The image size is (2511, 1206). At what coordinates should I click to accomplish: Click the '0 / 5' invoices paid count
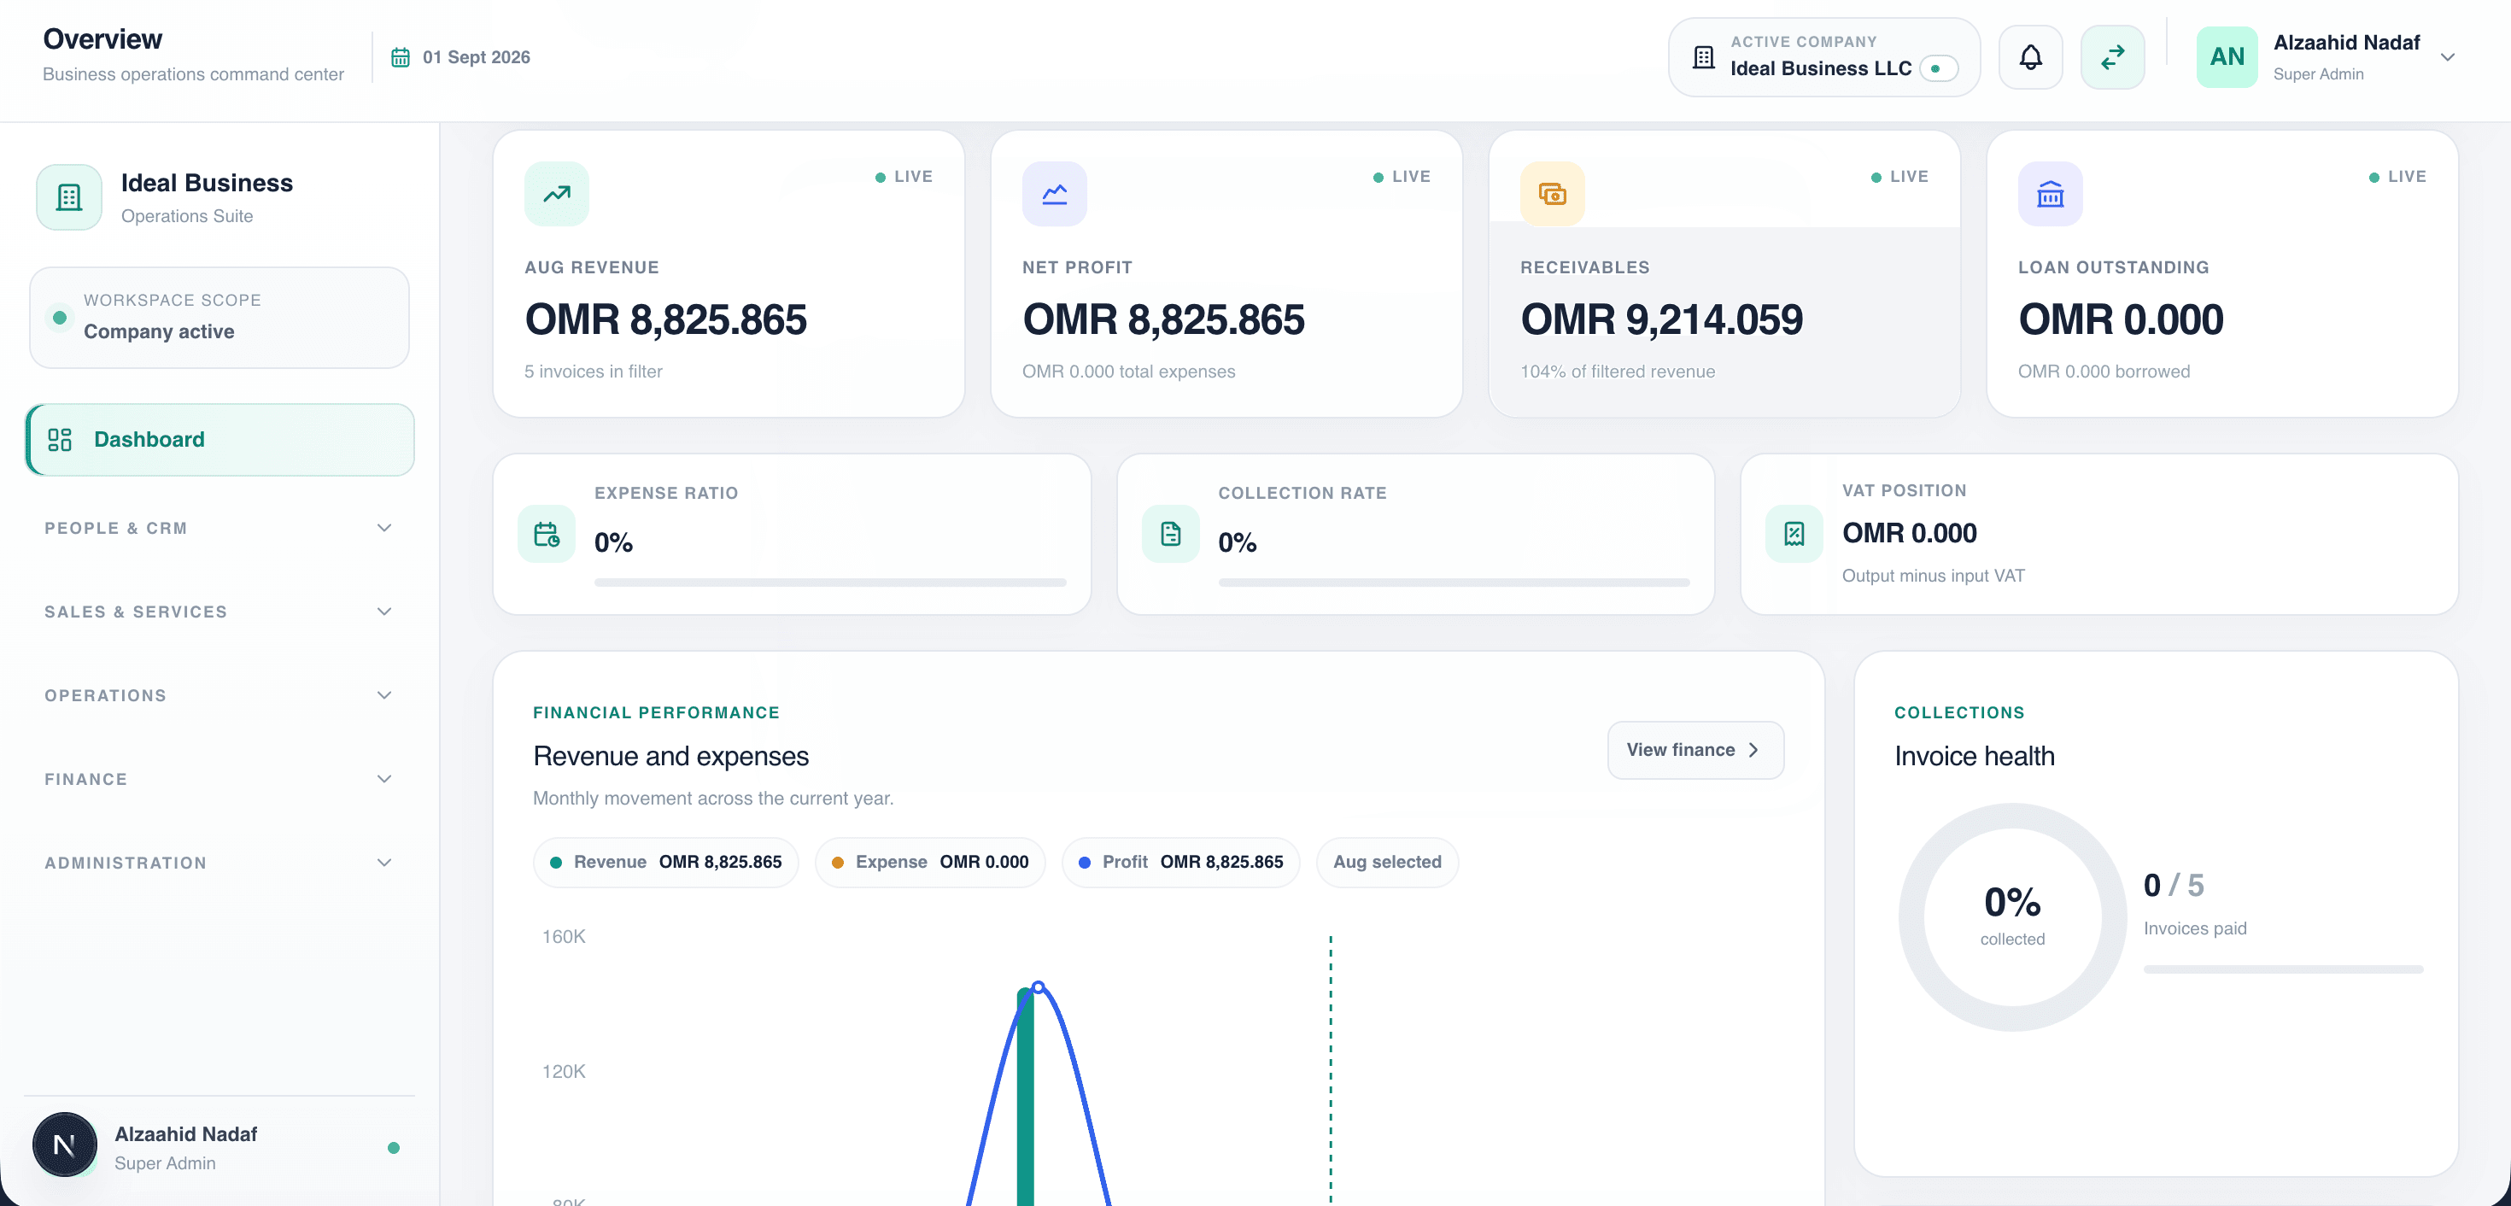[2173, 885]
